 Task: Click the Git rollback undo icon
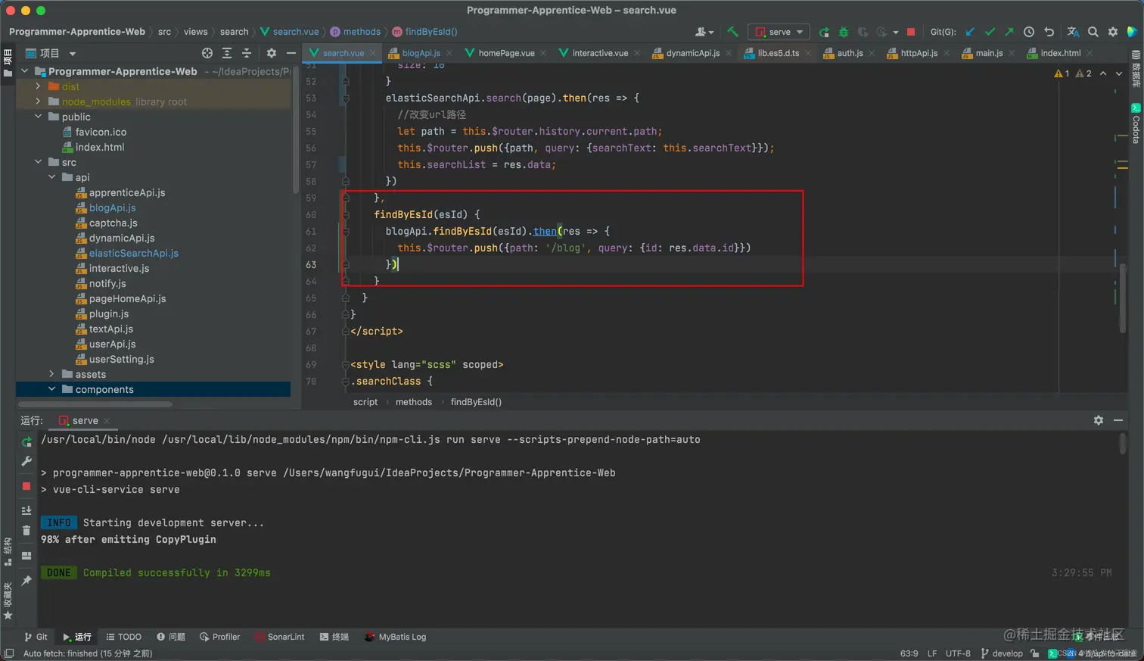[1049, 32]
